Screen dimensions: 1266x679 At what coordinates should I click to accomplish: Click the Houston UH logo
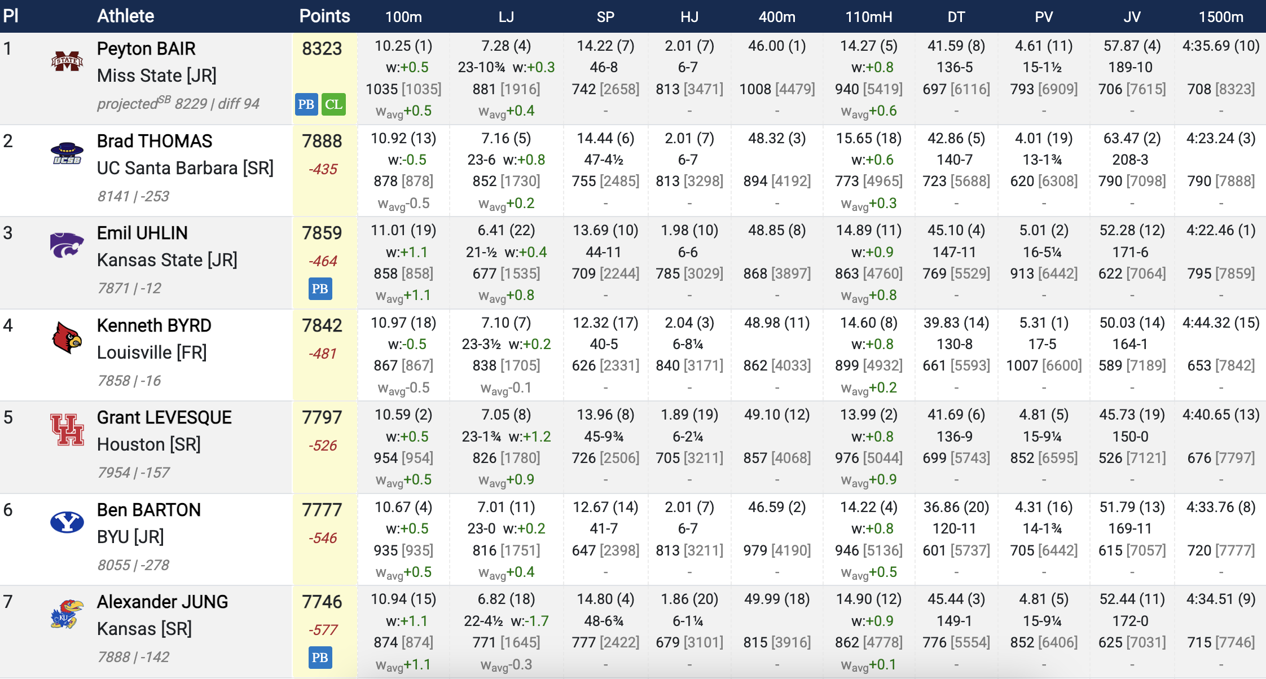pos(67,430)
